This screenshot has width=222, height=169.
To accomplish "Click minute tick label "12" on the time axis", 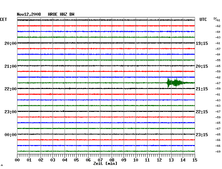I will click(x=159, y=160).
